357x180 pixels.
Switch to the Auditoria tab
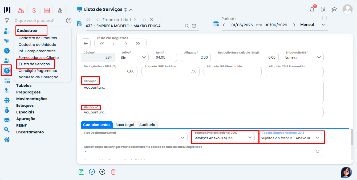[147, 125]
